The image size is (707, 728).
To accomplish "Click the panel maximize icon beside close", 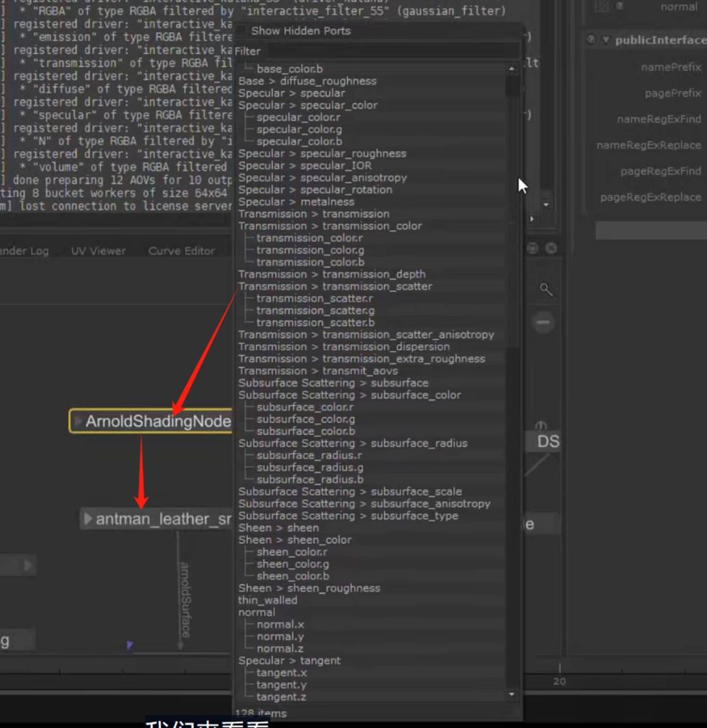I will (x=533, y=248).
